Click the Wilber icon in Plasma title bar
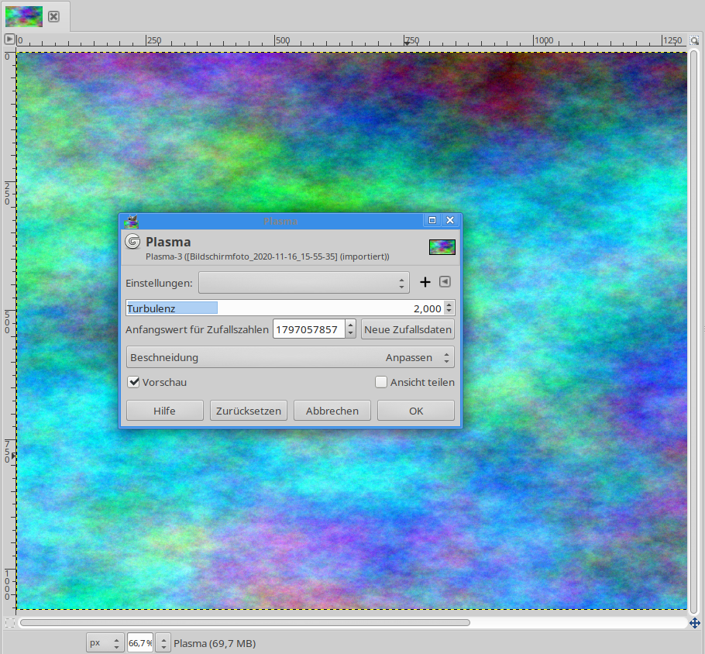The width and height of the screenshot is (705, 654). [131, 222]
